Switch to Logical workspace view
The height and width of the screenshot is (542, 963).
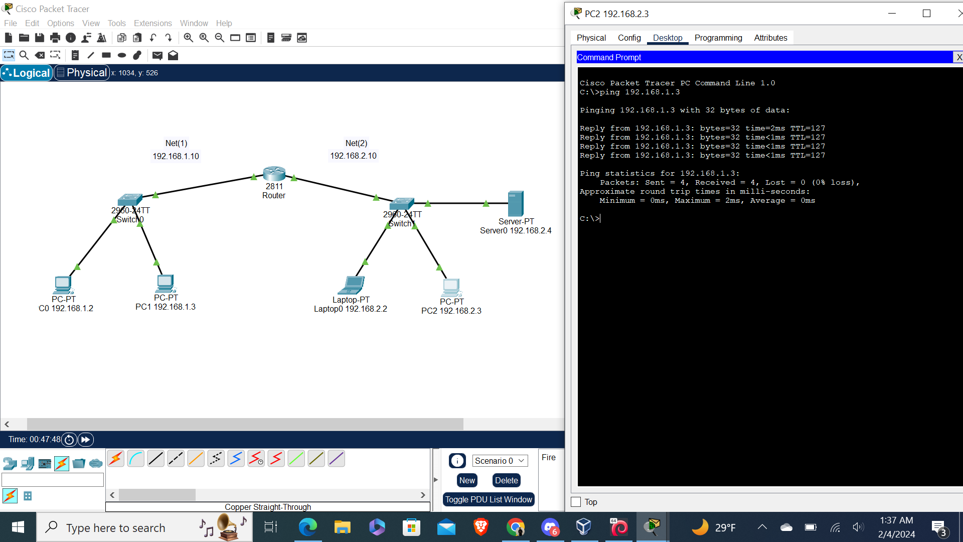tap(27, 73)
